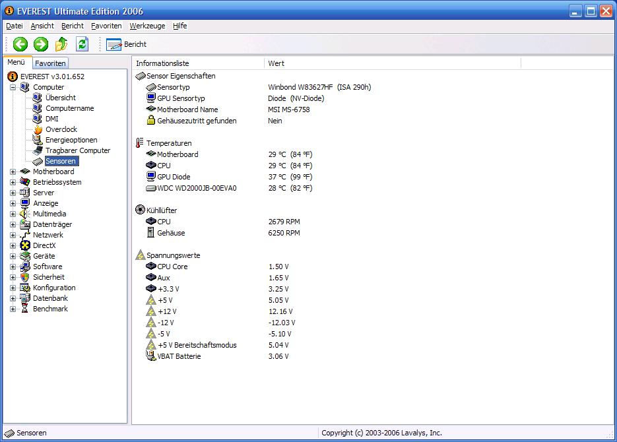
Task: Click the Software icon in tree
Action: click(25, 267)
